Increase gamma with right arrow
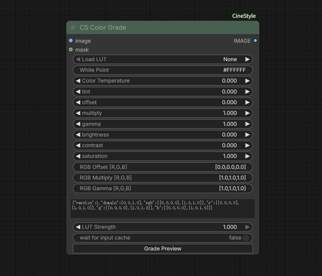 coord(247,124)
